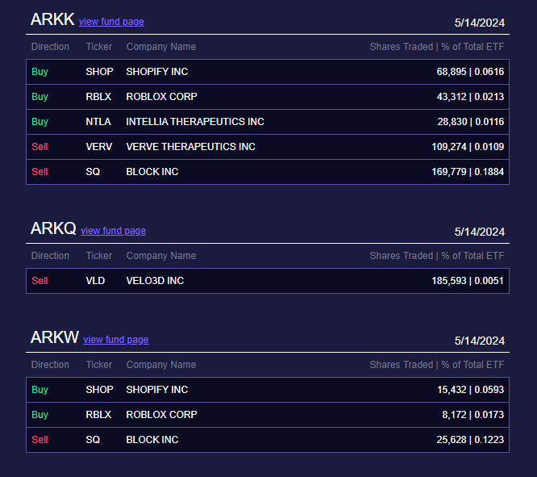The width and height of the screenshot is (537, 477).
Task: Open the ARKQ view fund page link
Action: [x=114, y=231]
